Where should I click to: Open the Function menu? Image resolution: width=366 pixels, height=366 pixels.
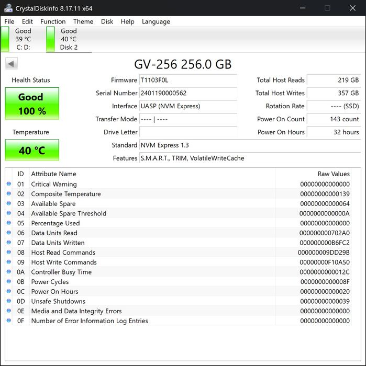[53, 21]
